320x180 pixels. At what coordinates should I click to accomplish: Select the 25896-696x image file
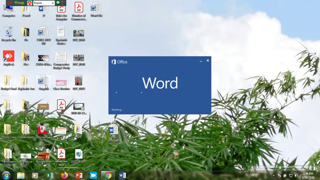point(43,60)
